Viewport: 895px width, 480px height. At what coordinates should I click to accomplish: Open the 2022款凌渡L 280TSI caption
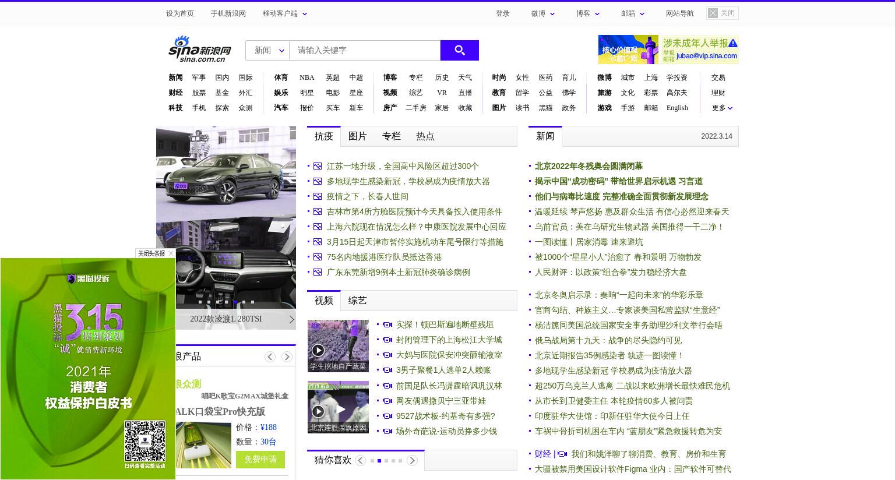(x=226, y=319)
